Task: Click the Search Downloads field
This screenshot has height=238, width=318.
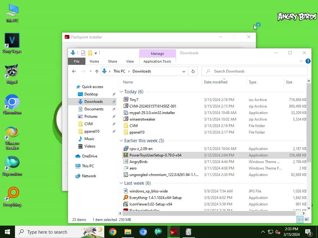Action: click(x=255, y=71)
